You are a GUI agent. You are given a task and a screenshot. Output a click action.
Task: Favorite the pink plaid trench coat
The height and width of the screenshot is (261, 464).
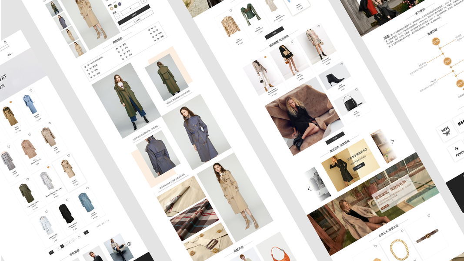tap(29, 135)
